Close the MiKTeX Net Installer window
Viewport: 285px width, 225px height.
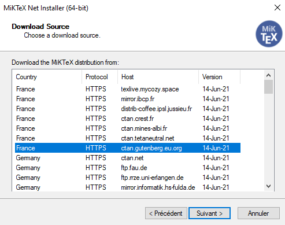[277, 8]
